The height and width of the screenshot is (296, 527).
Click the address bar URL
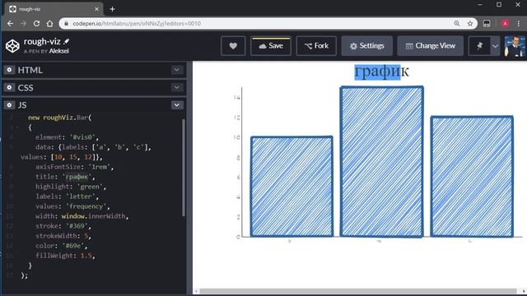(x=137, y=24)
